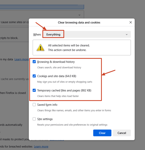Image resolution: width=145 pixels, height=150 pixels.
Task: Uncheck Cookies and site data checkbox
Action: coord(34,76)
